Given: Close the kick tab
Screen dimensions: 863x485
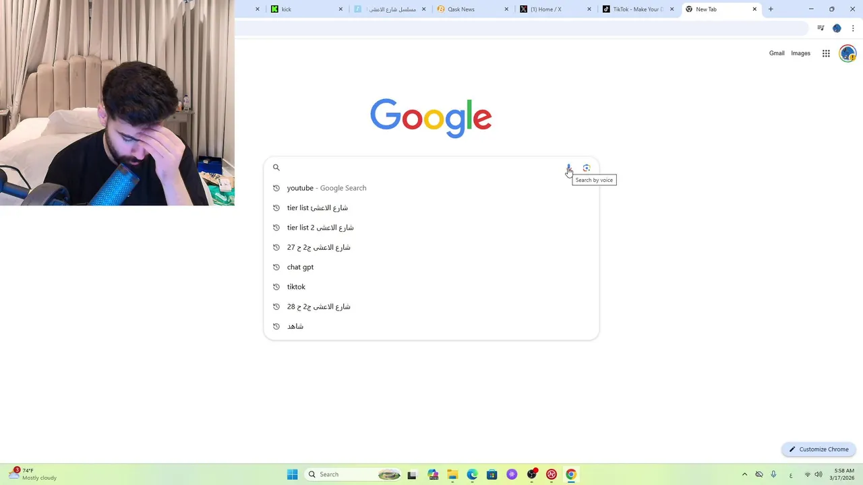Looking at the screenshot, I should click(x=340, y=9).
